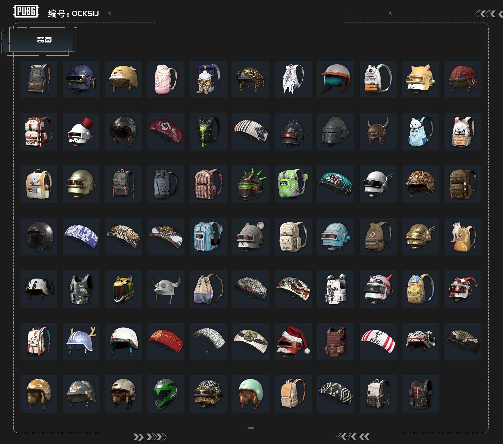Open the 装备 equipment tab
Viewport: 503px width, 444px height.
41,40
